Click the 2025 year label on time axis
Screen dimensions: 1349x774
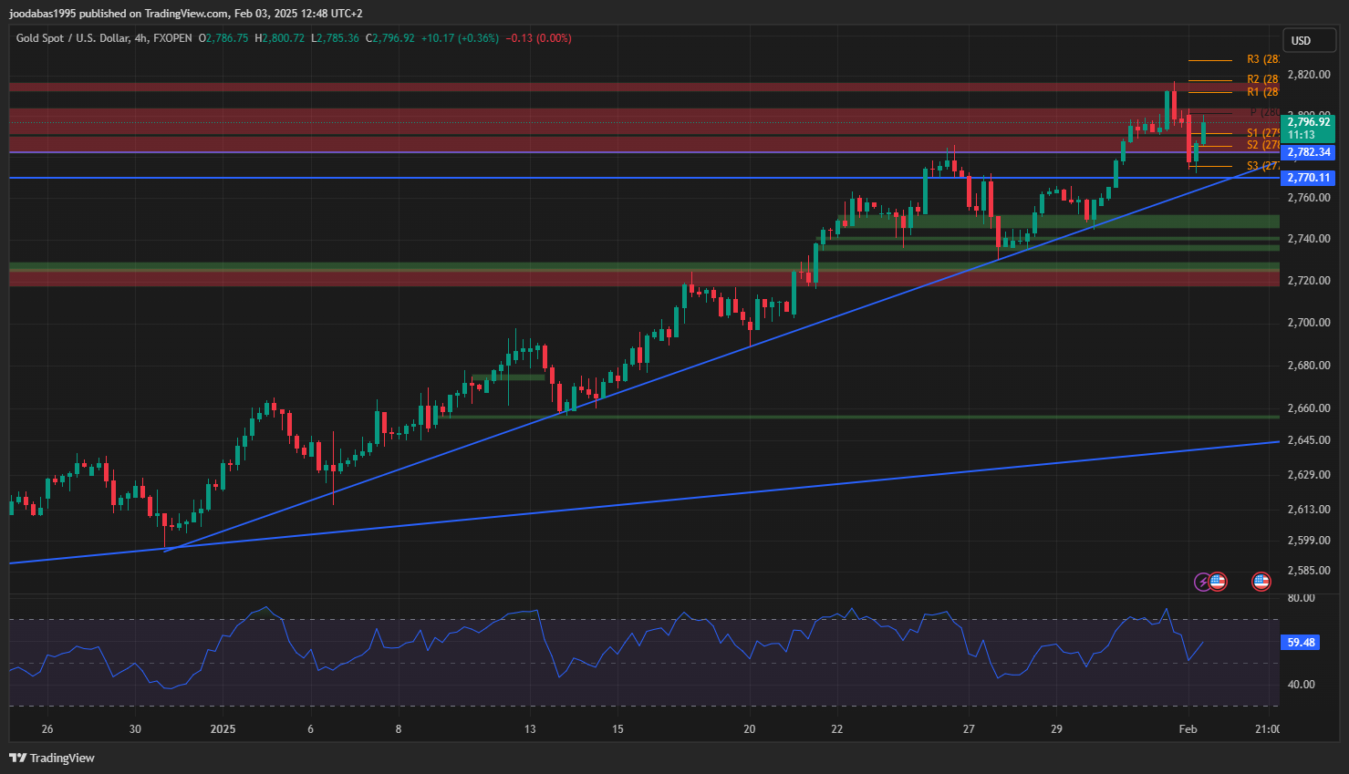(223, 729)
